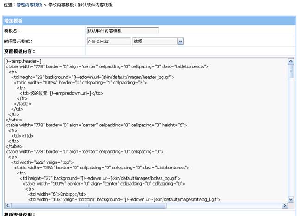Click the 模板名 text input field

coord(122,31)
